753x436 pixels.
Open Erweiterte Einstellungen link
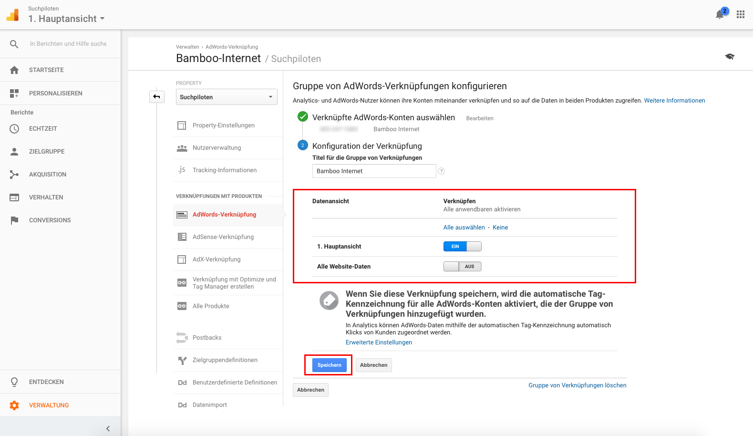point(379,343)
